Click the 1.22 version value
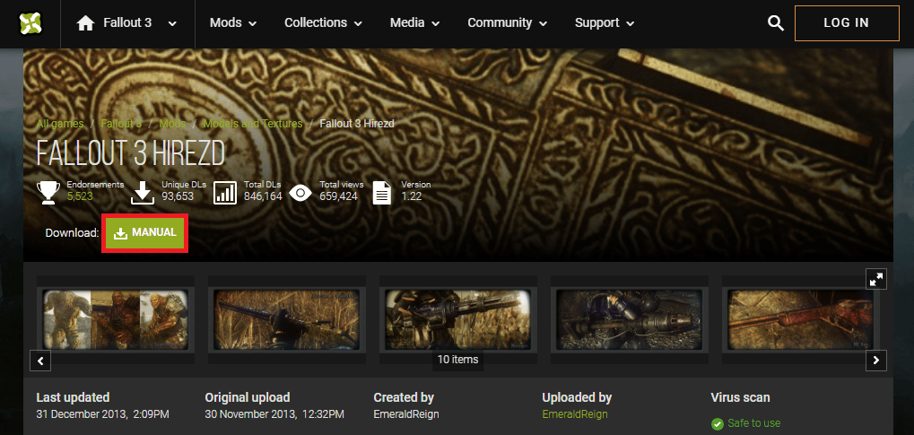Viewport: 914px width, 435px height. (411, 196)
